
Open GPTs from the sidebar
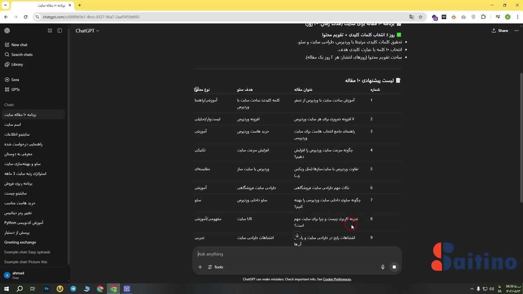(16, 89)
